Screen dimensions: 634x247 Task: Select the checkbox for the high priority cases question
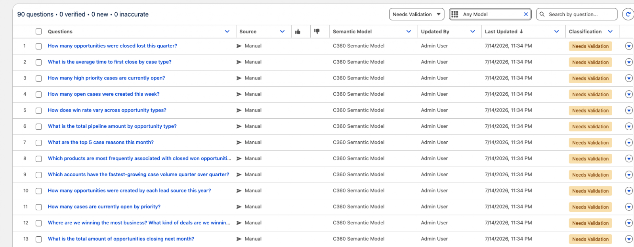click(38, 78)
